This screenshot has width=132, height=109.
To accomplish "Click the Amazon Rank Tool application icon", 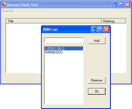I will (4, 4).
